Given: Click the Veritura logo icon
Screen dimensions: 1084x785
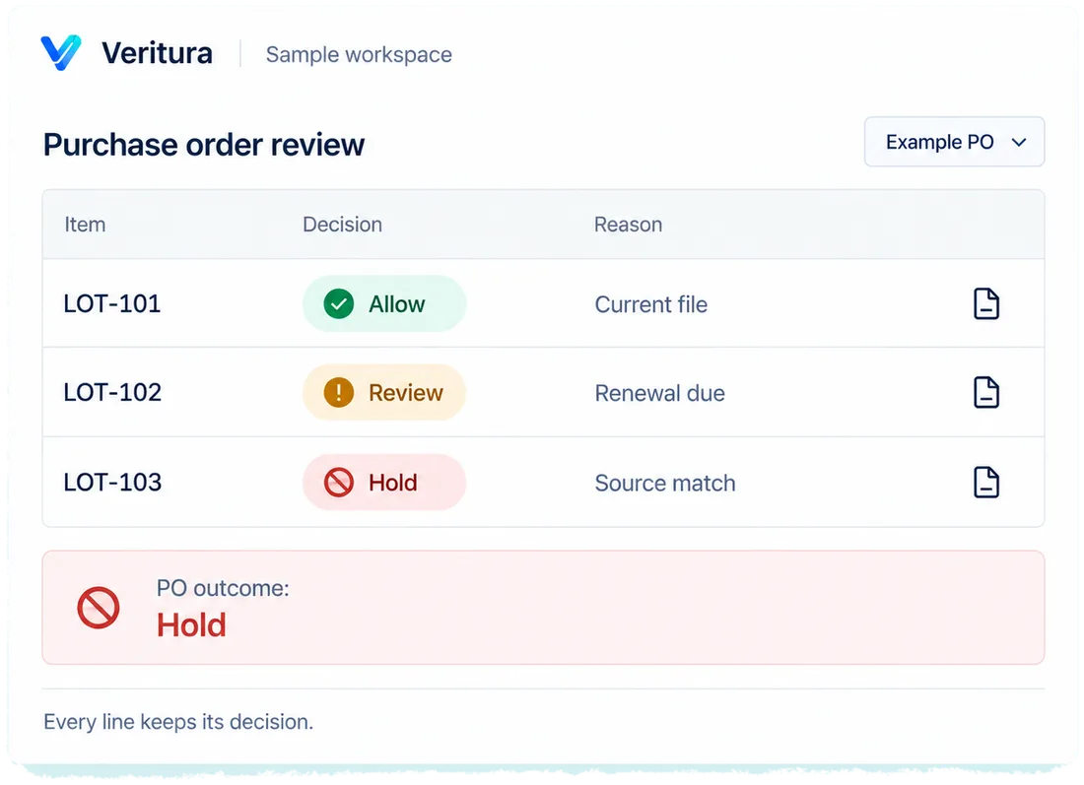Looking at the screenshot, I should pyautogui.click(x=61, y=52).
